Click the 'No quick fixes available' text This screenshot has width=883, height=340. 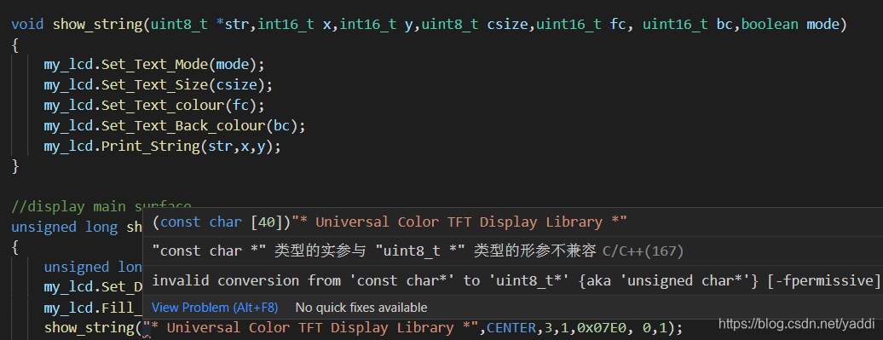pos(361,308)
